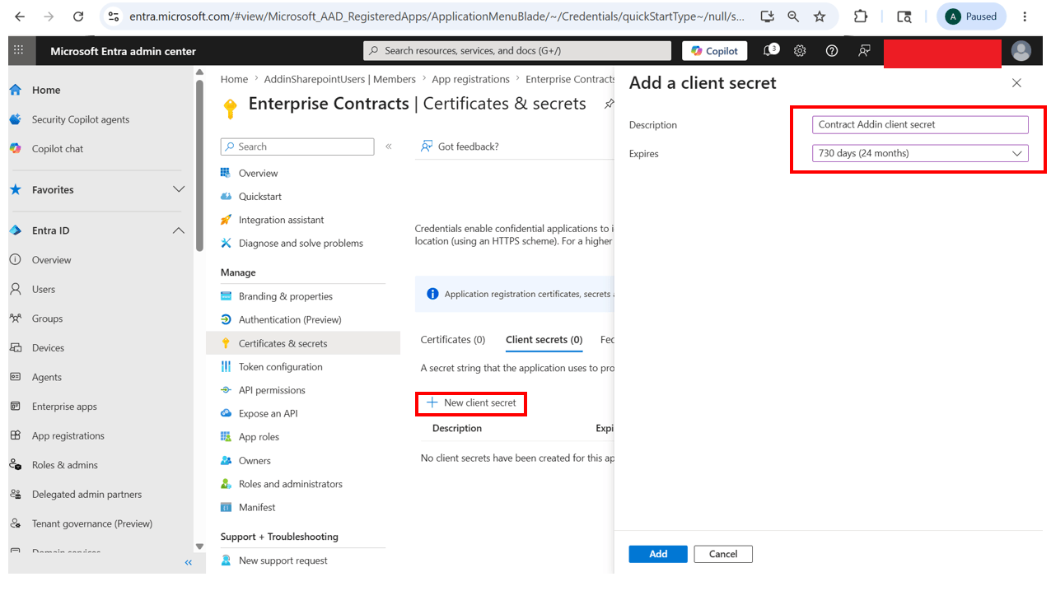Screen dimensions: 1051x600
Task: Pin the Enterprise Contracts blade
Action: pos(609,104)
